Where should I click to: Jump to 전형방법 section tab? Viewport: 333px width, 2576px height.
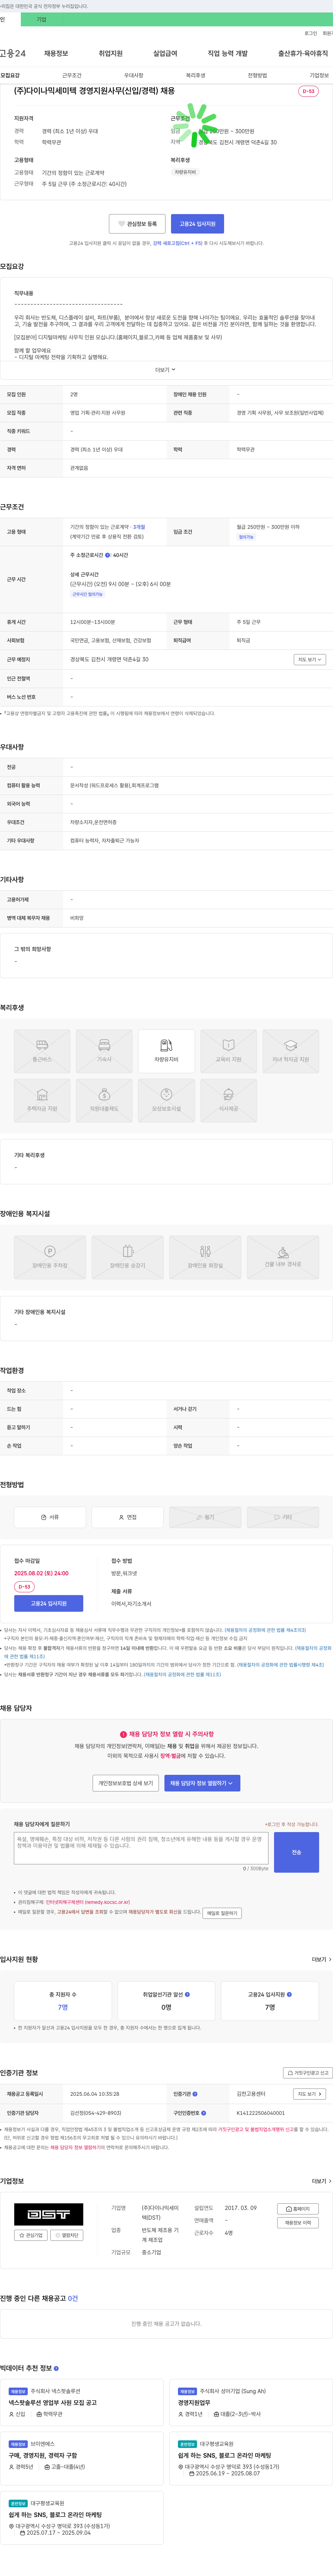(257, 75)
